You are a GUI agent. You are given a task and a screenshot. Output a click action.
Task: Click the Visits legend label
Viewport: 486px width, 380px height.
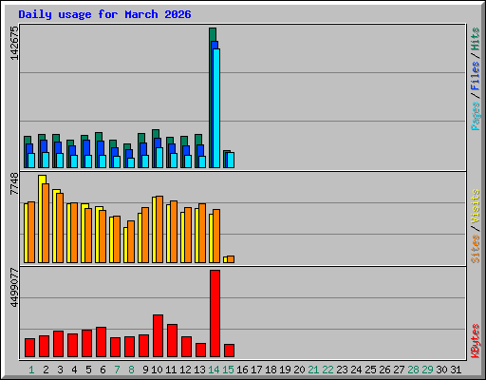pos(476,206)
